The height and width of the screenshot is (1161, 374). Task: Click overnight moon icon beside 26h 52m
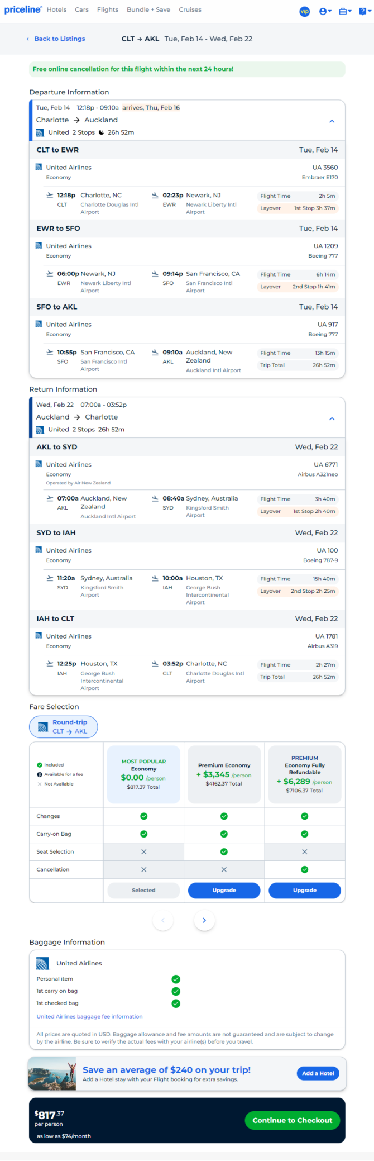(x=101, y=132)
